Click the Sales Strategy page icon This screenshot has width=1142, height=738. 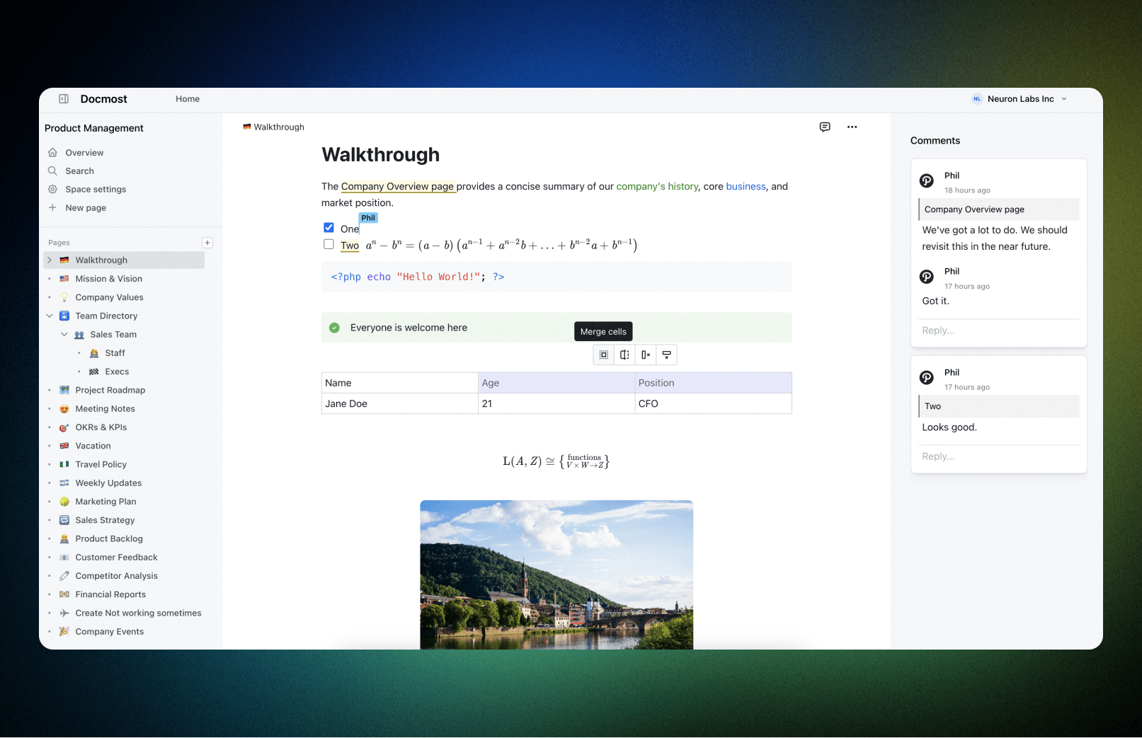pos(64,520)
